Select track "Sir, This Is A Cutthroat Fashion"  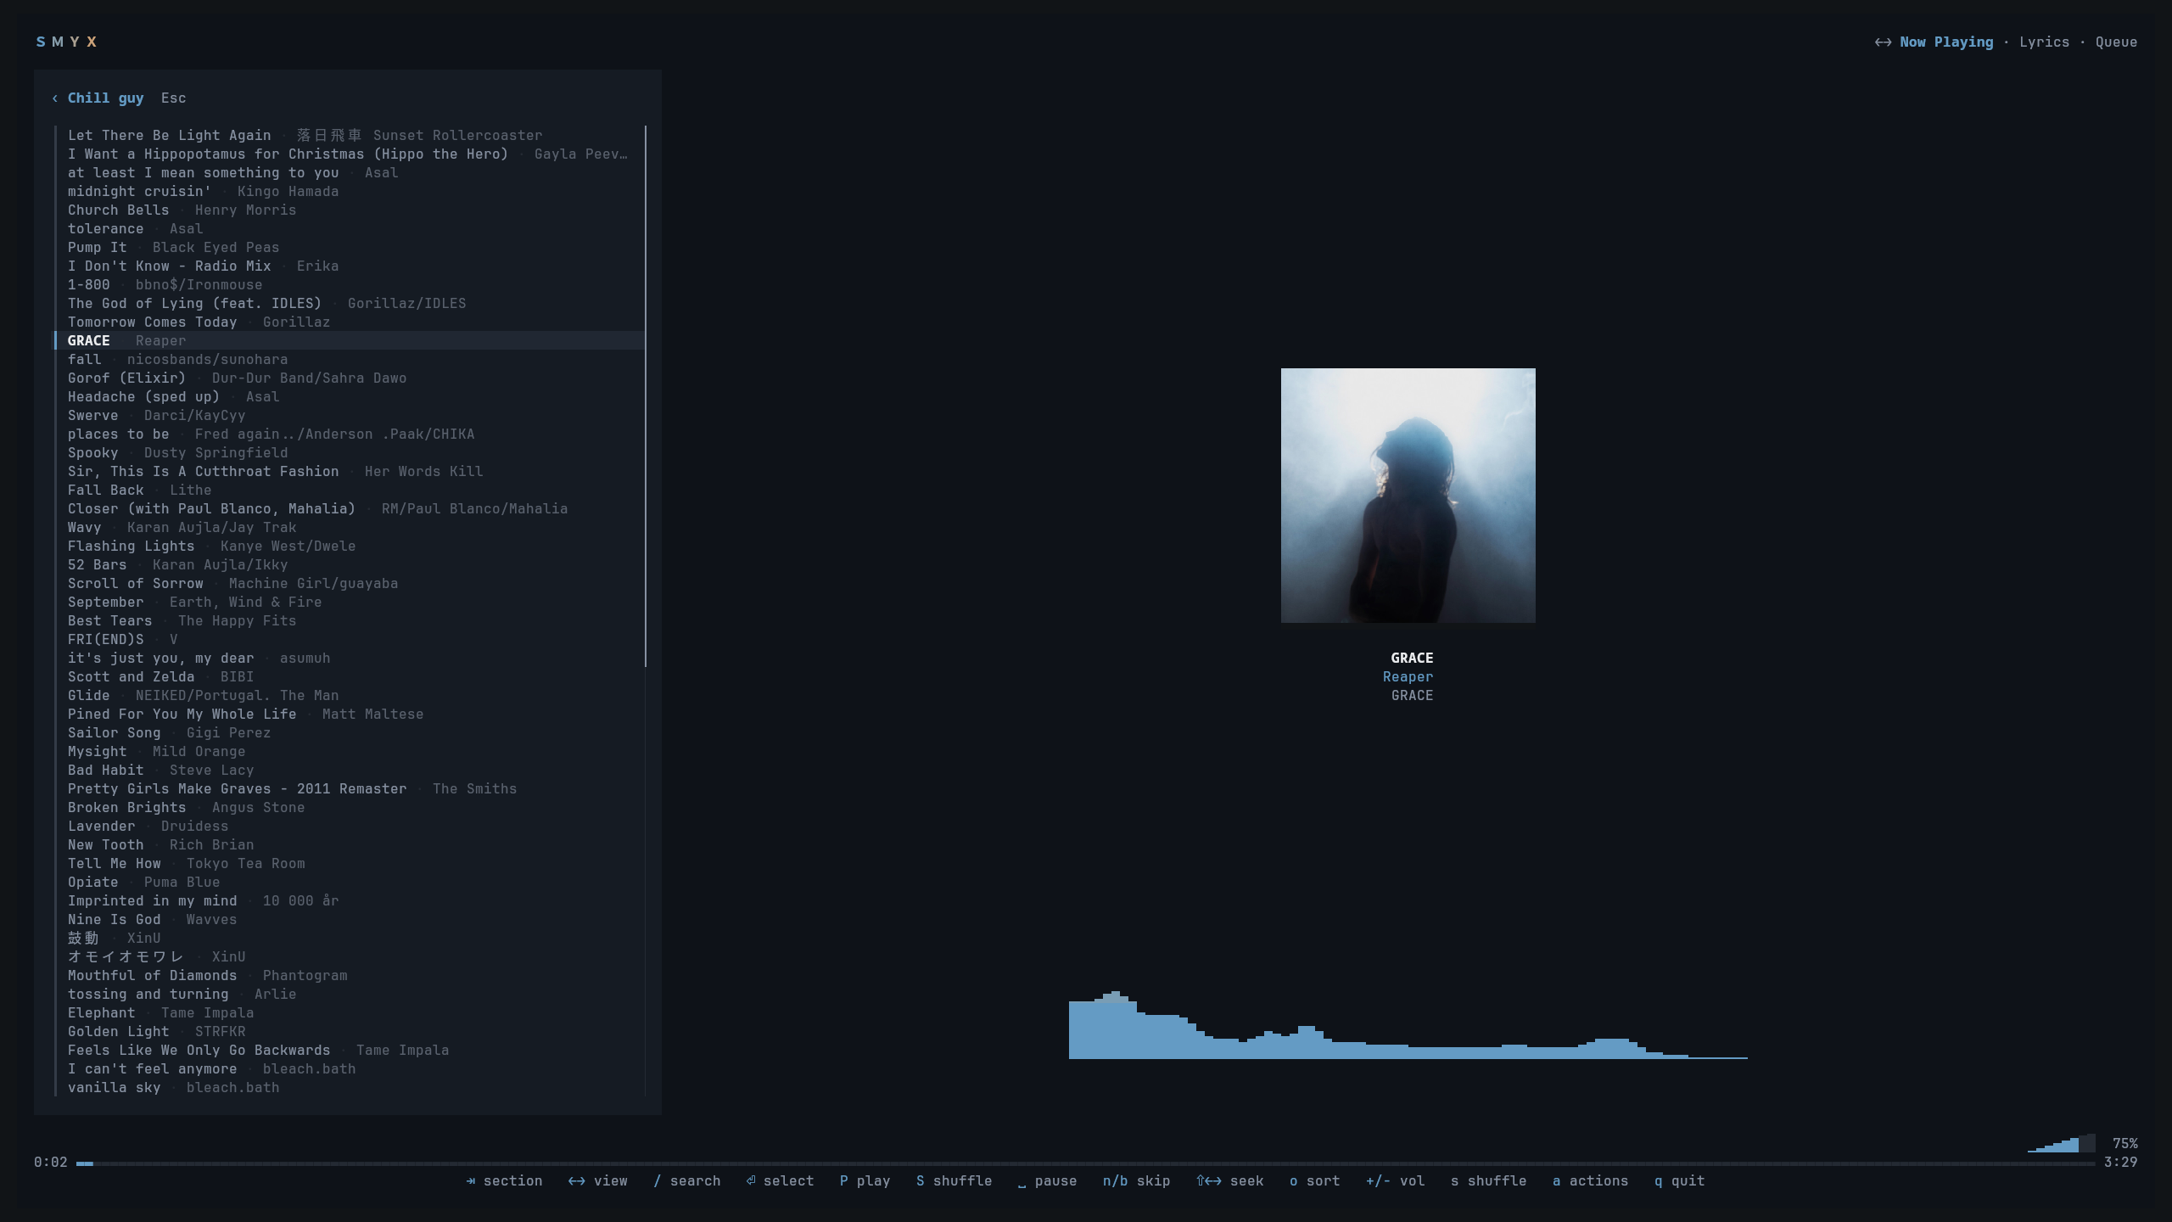click(x=350, y=472)
